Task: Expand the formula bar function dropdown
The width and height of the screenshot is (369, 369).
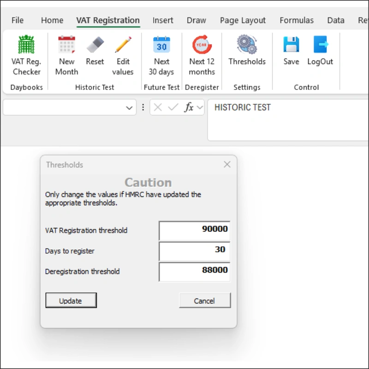Action: point(200,107)
